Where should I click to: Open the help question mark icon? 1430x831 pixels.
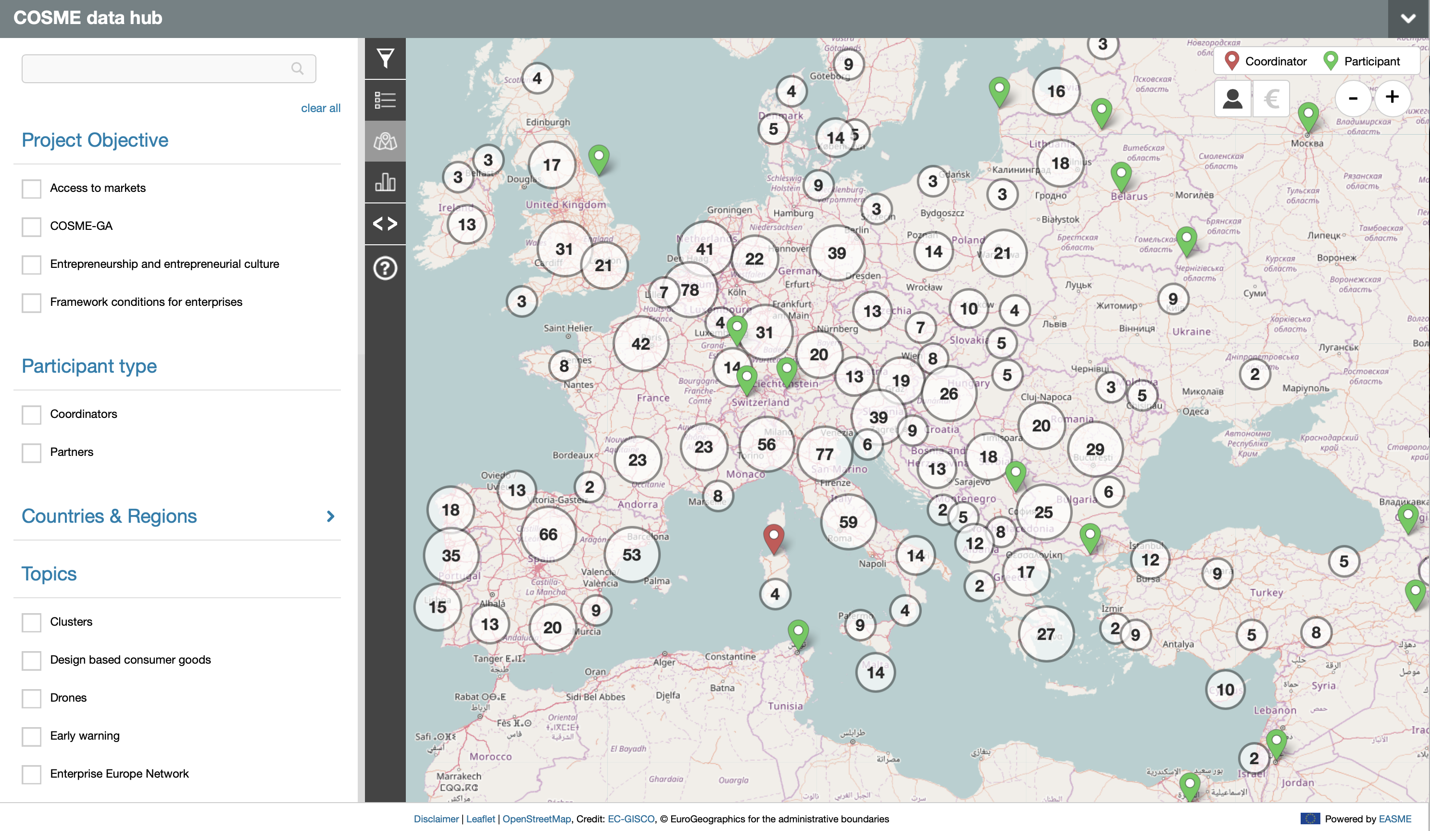pos(385,268)
